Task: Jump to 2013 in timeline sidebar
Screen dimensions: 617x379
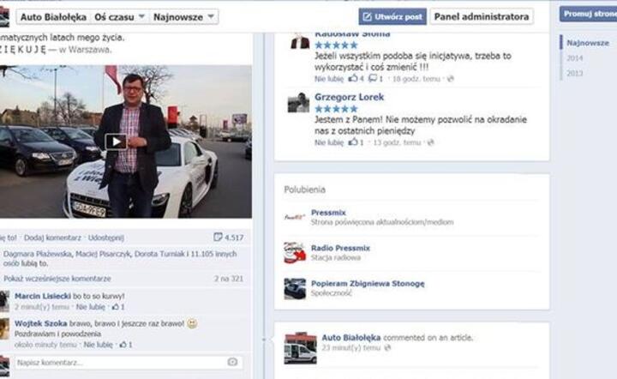Action: click(x=574, y=73)
